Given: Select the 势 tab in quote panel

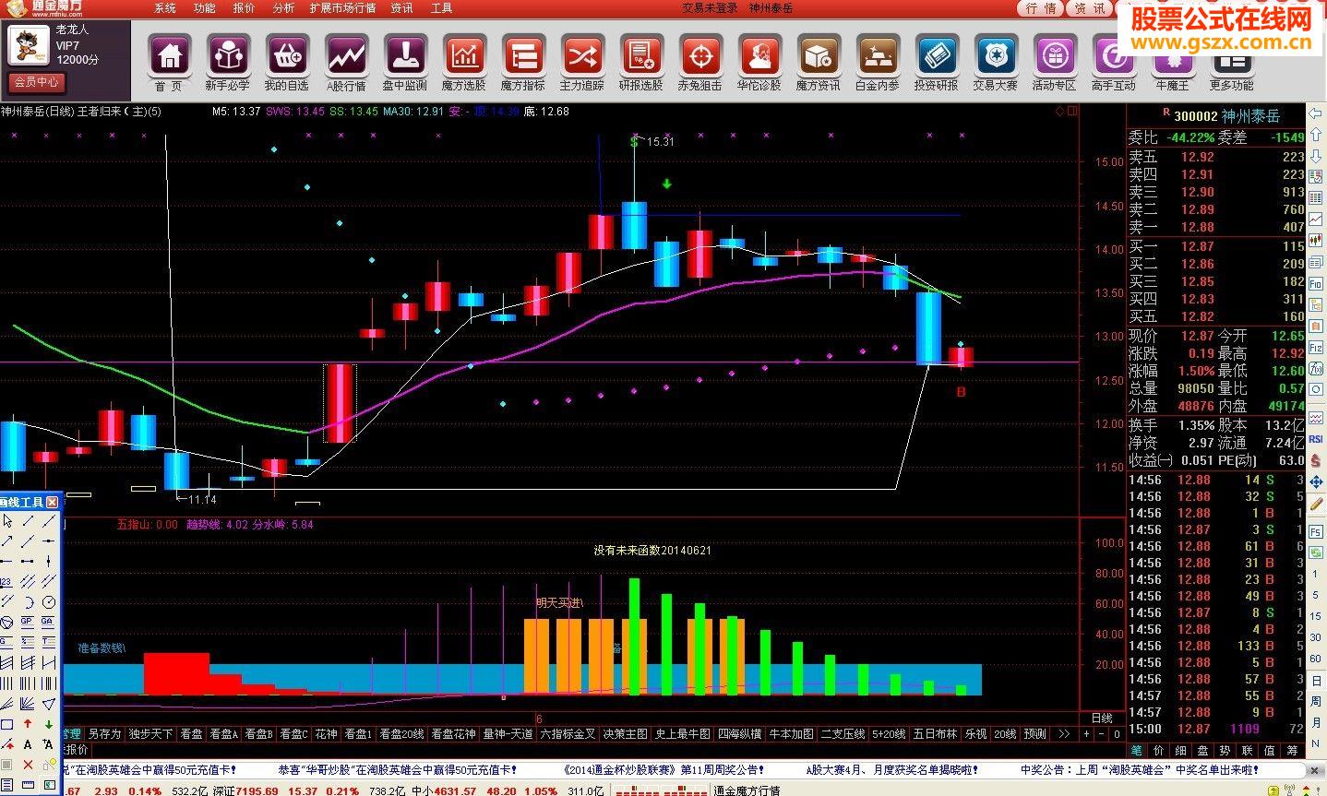Looking at the screenshot, I should [x=1225, y=751].
